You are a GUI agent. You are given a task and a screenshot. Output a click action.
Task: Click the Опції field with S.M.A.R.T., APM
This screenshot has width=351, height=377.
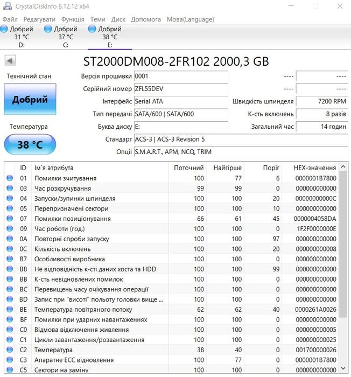tap(241, 152)
